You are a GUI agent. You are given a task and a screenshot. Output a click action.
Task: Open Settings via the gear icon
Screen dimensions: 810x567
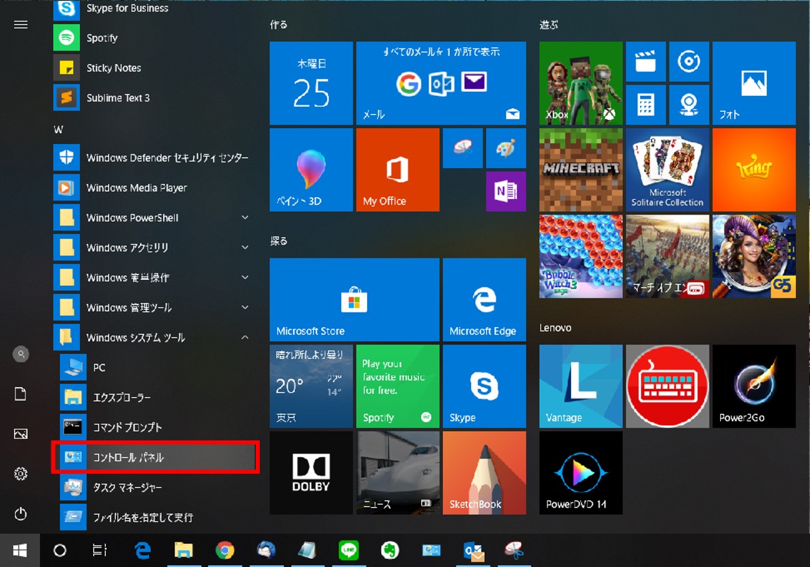coord(21,474)
